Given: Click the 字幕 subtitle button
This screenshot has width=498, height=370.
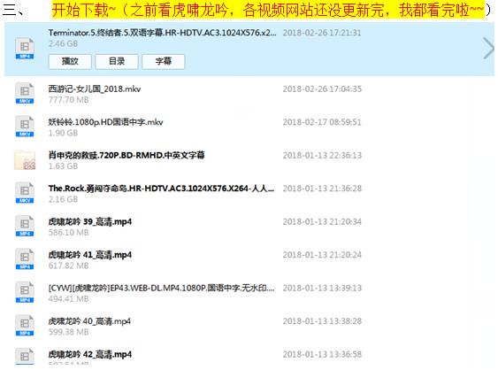Looking at the screenshot, I should point(164,61).
